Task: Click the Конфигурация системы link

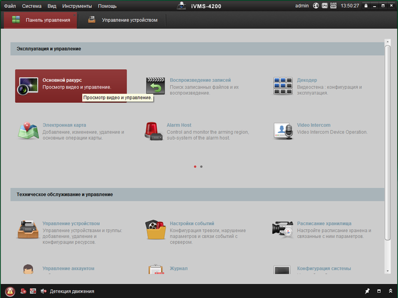Action: (324, 269)
